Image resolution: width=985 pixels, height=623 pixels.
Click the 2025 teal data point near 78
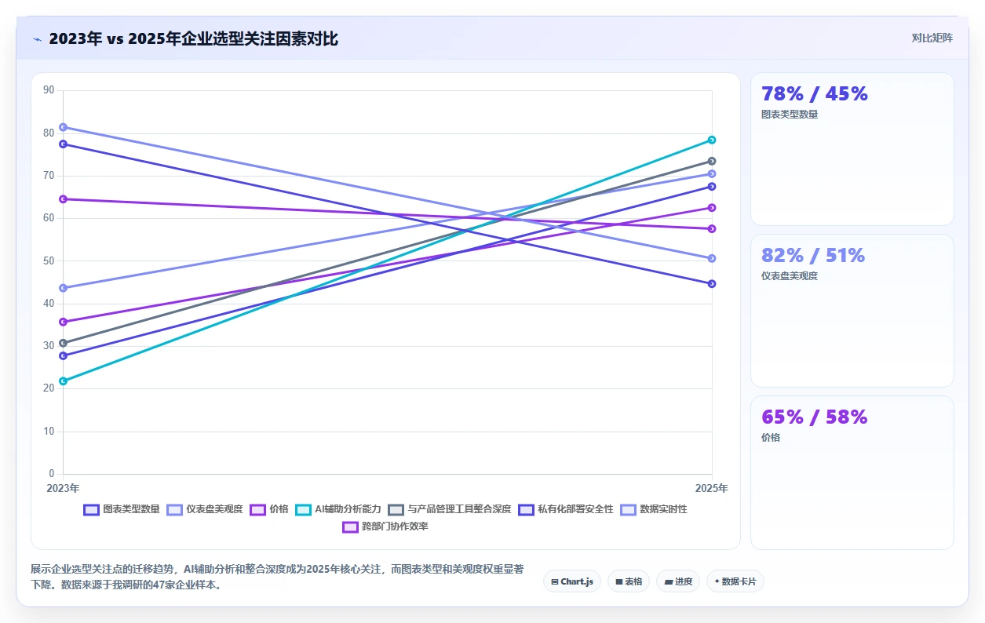click(712, 140)
